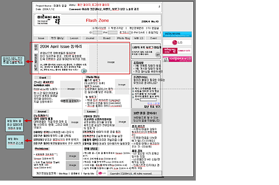
Task: Click the Photo Blog section header label
Action: [93, 77]
